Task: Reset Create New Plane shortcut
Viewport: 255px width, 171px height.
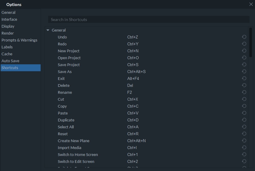Action: coord(244,141)
